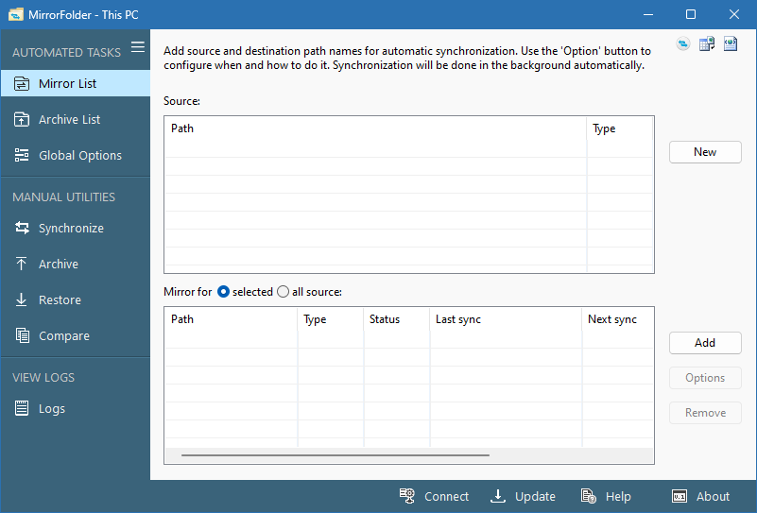This screenshot has height=513, width=757.
Task: Click the Status column header
Action: click(x=397, y=319)
